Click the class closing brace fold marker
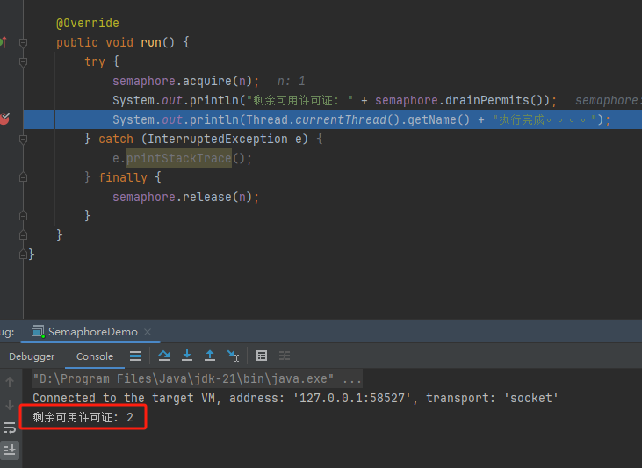Image resolution: width=642 pixels, height=468 pixels. click(24, 255)
